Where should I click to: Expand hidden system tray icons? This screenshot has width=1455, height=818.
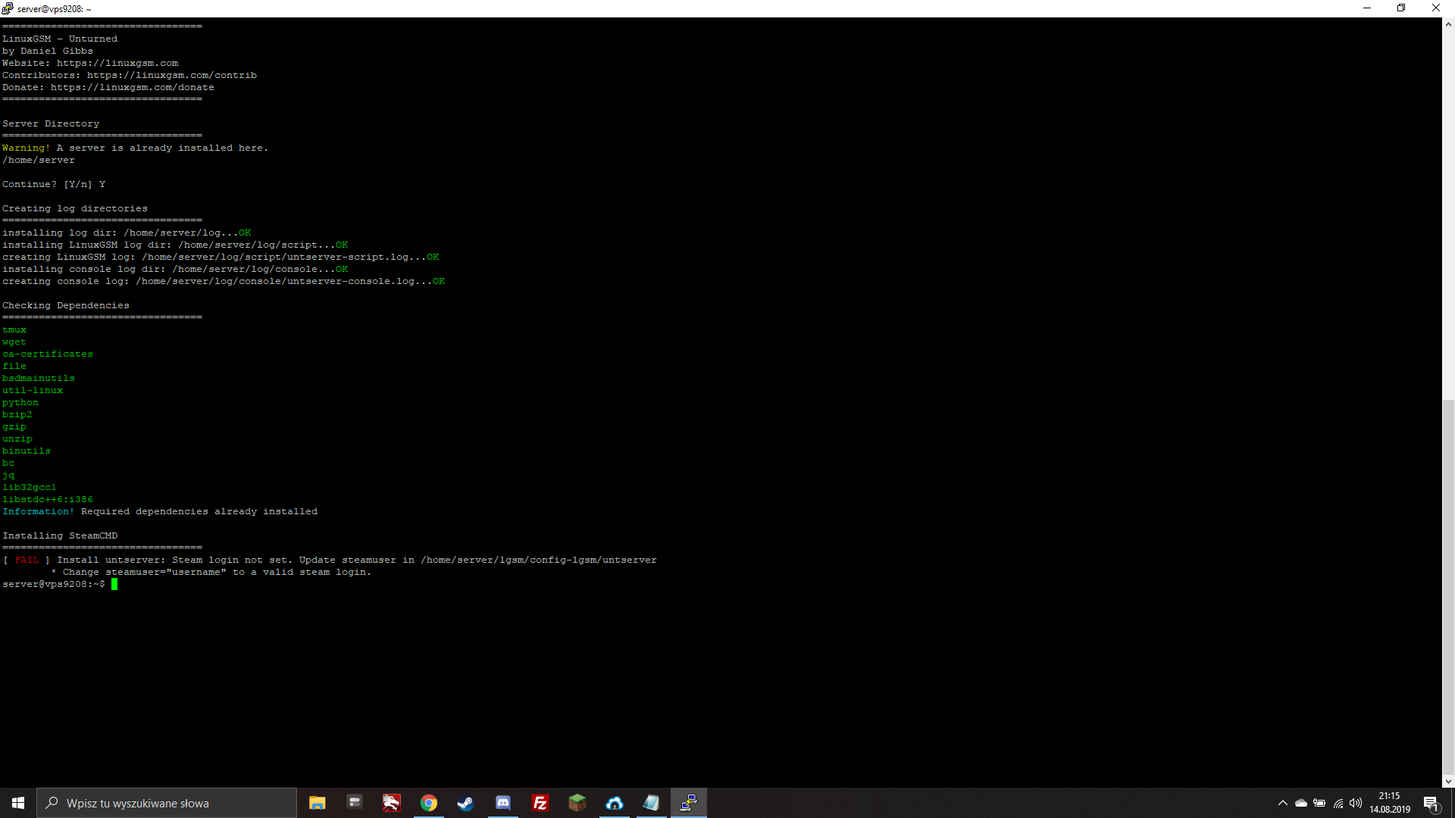coord(1282,803)
